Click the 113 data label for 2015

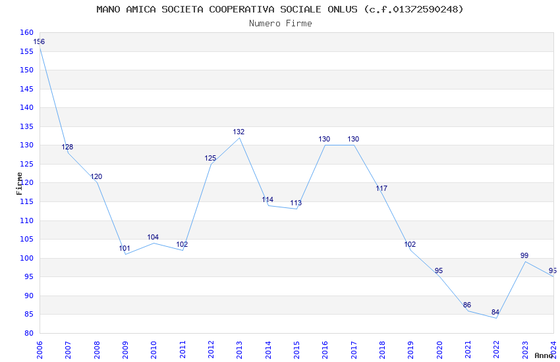[296, 203]
